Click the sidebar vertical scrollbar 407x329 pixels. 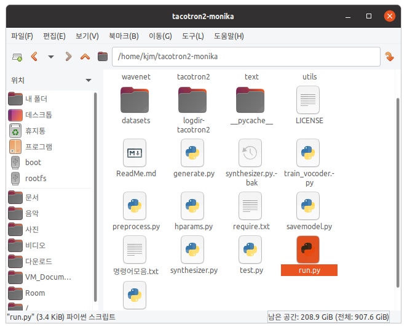coord(95,197)
